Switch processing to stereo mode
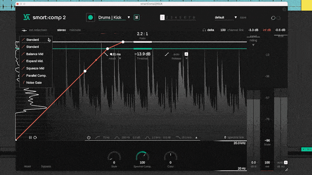The image size is (312, 175). pos(62,30)
